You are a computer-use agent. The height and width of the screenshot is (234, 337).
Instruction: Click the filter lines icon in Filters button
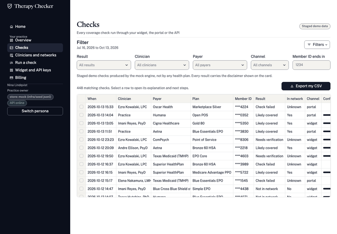pyautogui.click(x=309, y=45)
